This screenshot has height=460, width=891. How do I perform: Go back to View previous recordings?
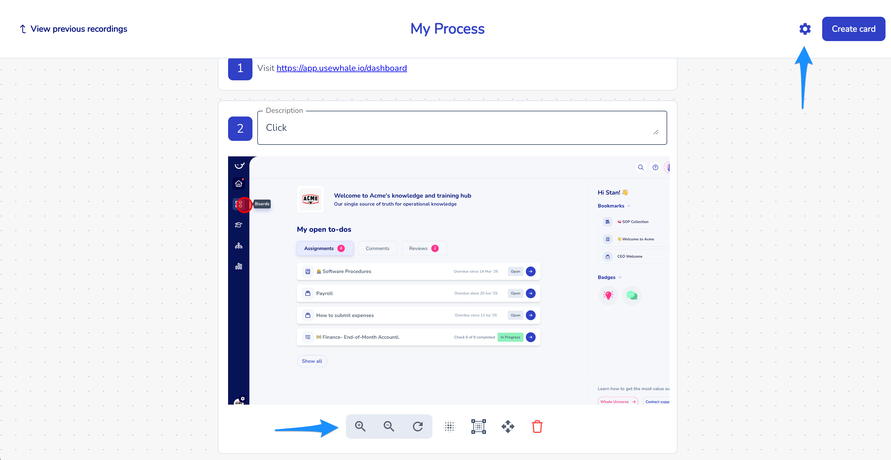click(x=74, y=29)
